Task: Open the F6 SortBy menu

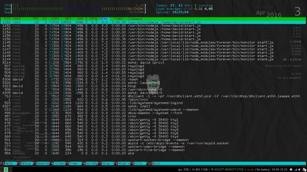Action: coord(89,163)
